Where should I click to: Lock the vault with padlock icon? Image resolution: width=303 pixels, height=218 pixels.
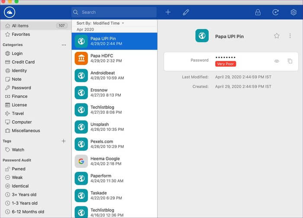pyautogui.click(x=258, y=12)
